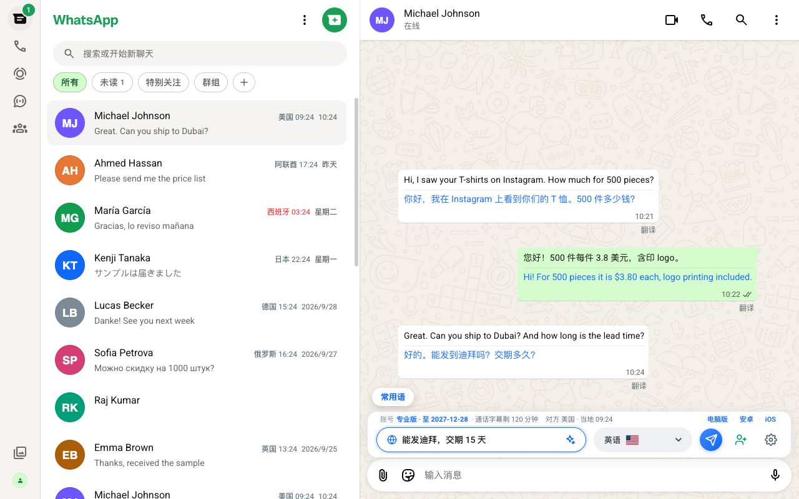
Task: Attach a file with paperclip icon
Action: 383,475
